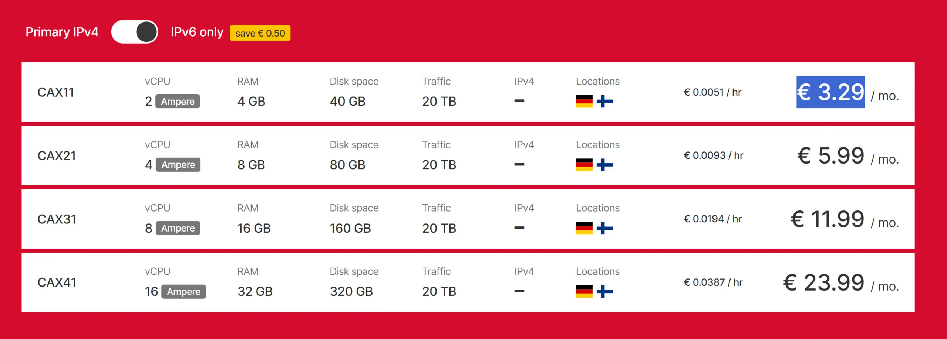Click the German flag in the CAX31 row
Screen dimensions: 947x339
tap(584, 228)
